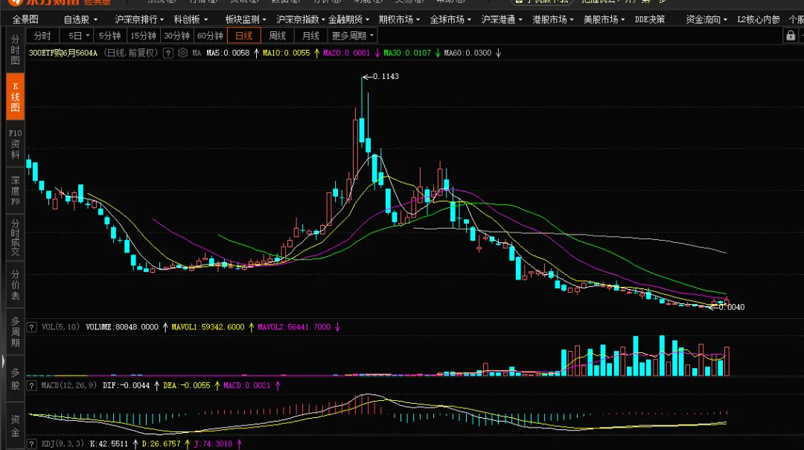Open 深度F9 from the left sidebar
This screenshot has width=804, height=450.
pyautogui.click(x=15, y=191)
